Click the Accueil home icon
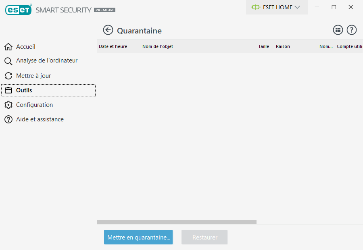Screen dimensions: 363x250 (8, 47)
